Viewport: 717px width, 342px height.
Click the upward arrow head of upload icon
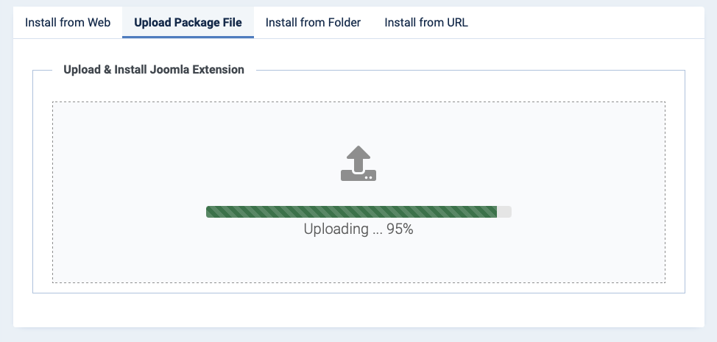358,152
